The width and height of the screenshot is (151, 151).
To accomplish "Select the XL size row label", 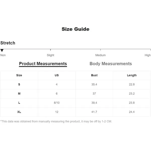I will pyautogui.click(x=19, y=112).
